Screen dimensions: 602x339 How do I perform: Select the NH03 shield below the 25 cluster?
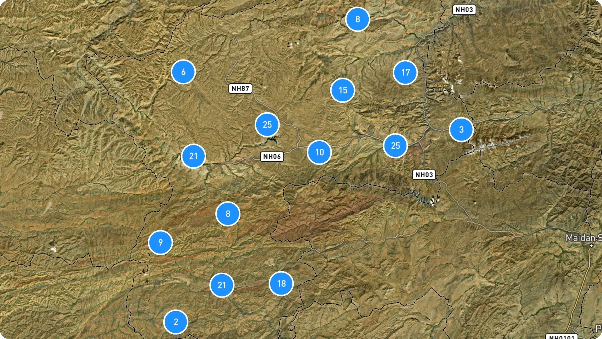(424, 174)
